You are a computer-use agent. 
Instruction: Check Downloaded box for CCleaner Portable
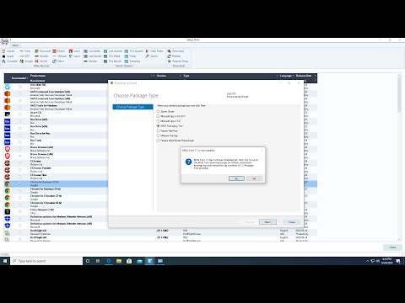click(19, 170)
